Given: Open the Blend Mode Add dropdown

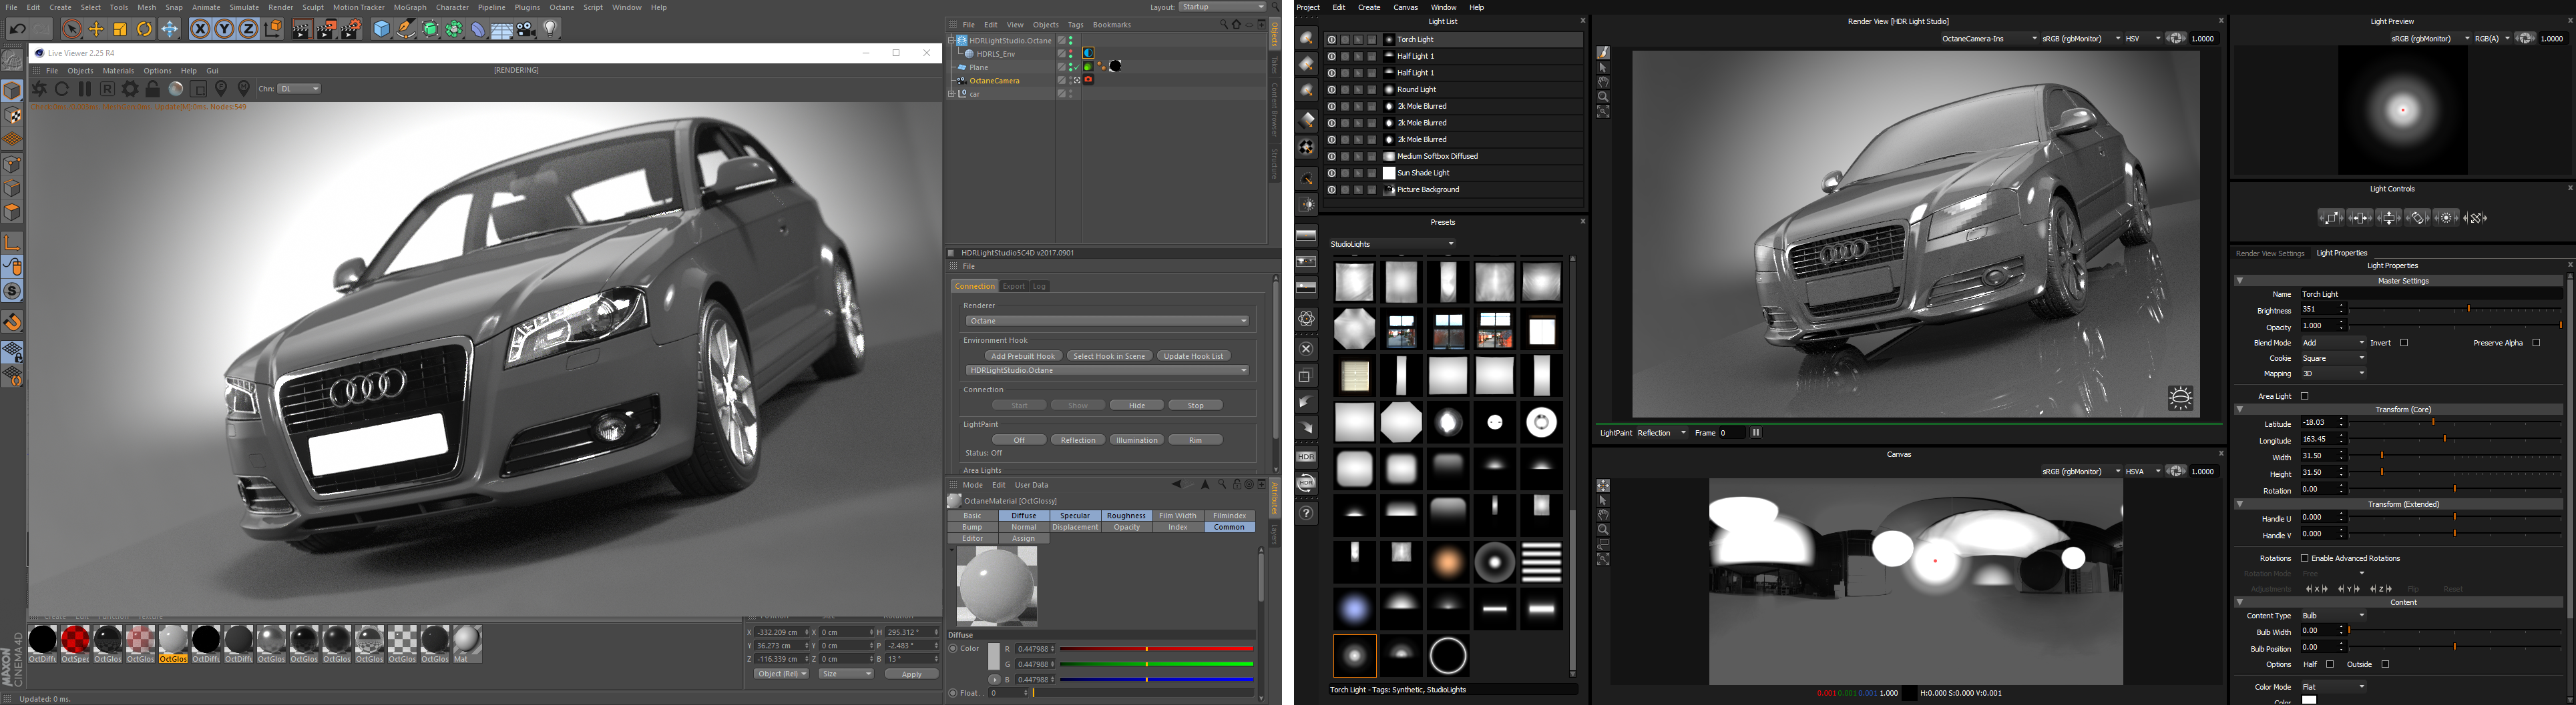Looking at the screenshot, I should (2333, 343).
